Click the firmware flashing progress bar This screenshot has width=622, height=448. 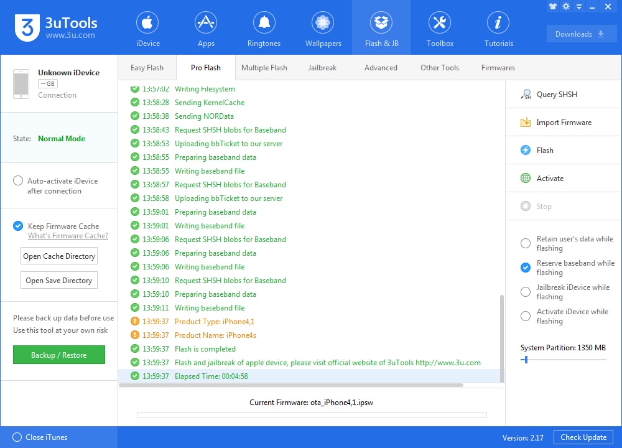click(x=312, y=414)
